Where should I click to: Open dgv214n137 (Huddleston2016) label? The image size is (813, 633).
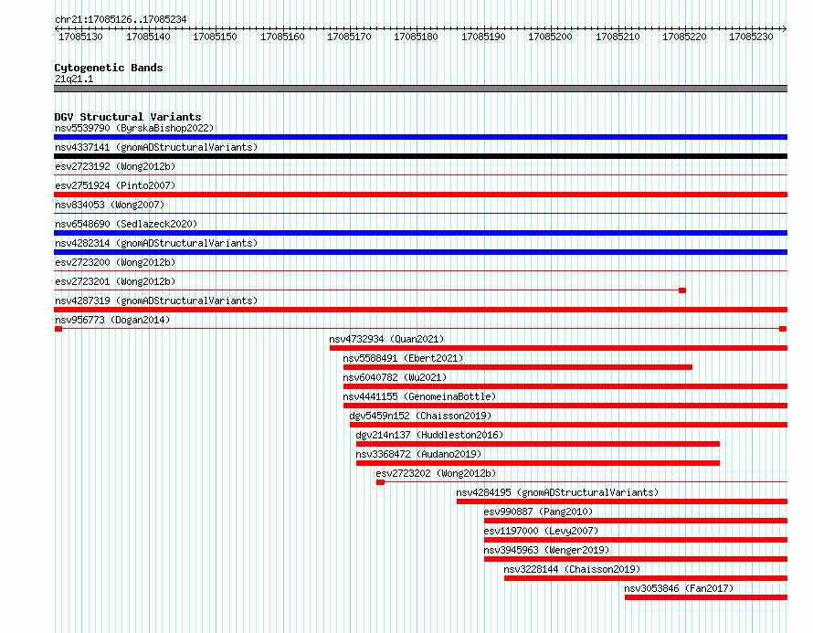[430, 435]
